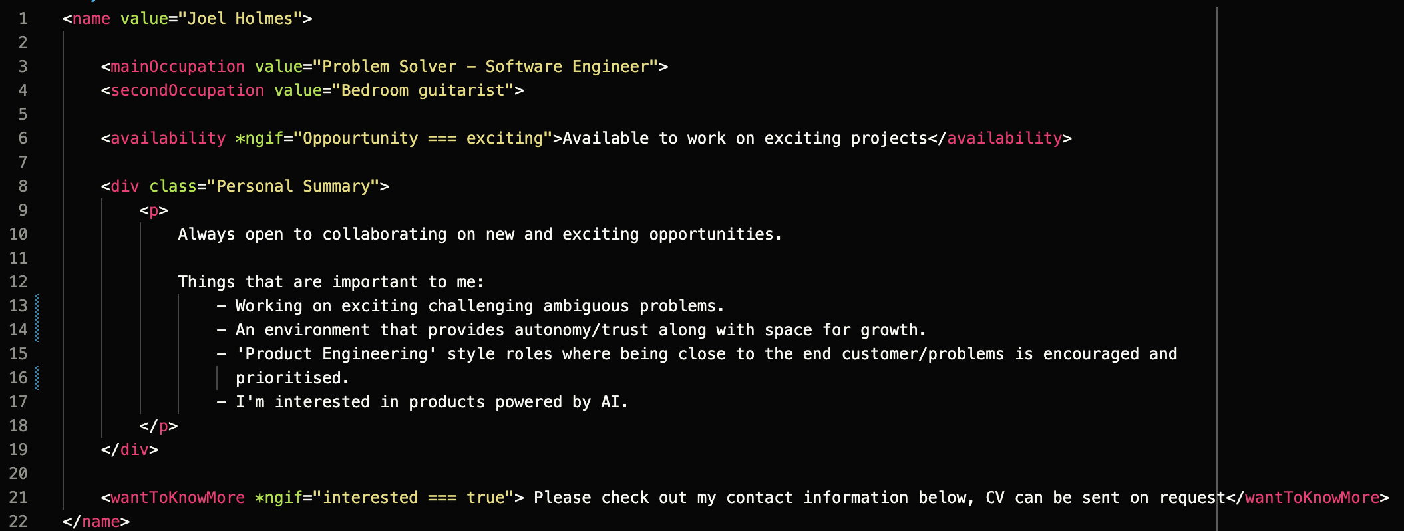Click line number 8 in the gutter
This screenshot has height=531, width=1404.
pyautogui.click(x=23, y=186)
